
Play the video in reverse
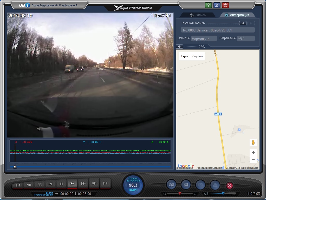point(50,184)
